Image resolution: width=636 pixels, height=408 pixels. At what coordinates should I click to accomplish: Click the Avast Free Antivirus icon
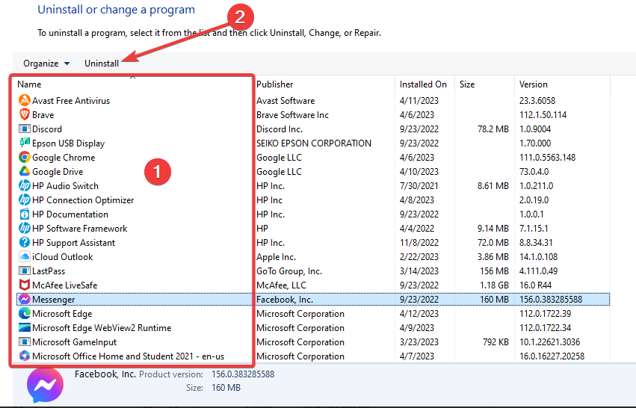[25, 100]
